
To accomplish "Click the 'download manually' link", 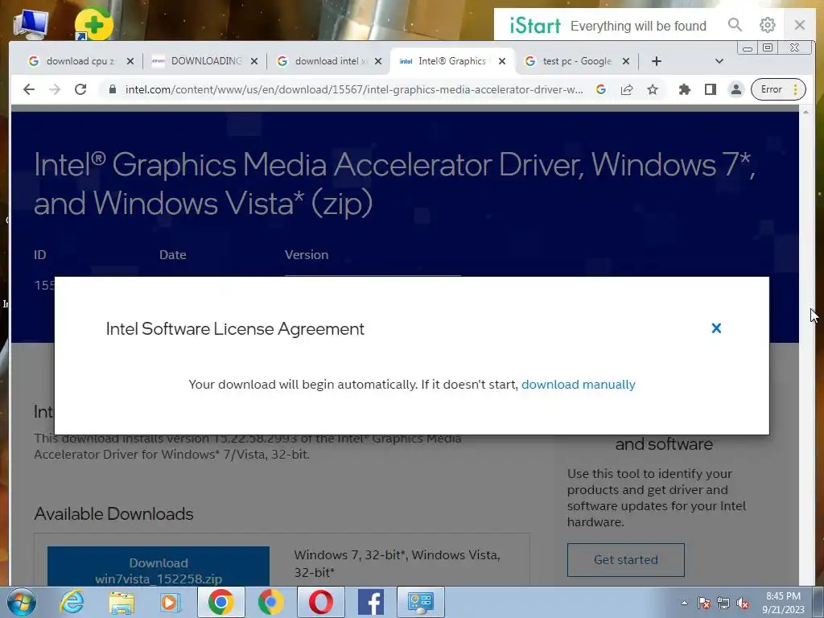I will [x=578, y=384].
